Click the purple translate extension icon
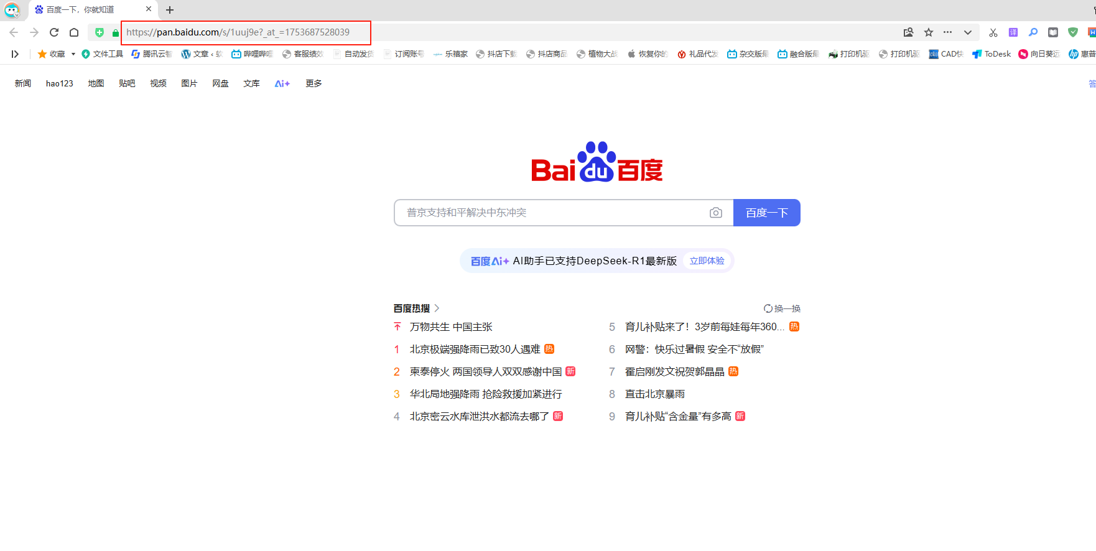Viewport: 1096px width, 551px height. [1013, 32]
